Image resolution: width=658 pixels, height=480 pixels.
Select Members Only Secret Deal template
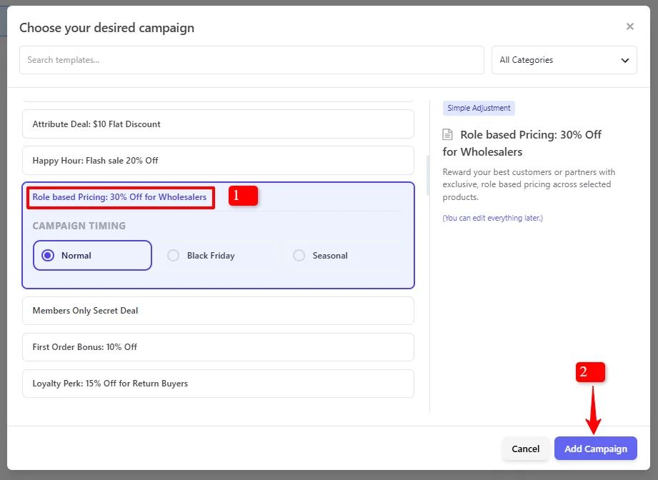click(218, 311)
